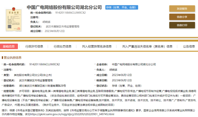The image size is (198, 117).
Task: Select credit code 91420116MACLUM0CX2 in header
Action: 70,13
